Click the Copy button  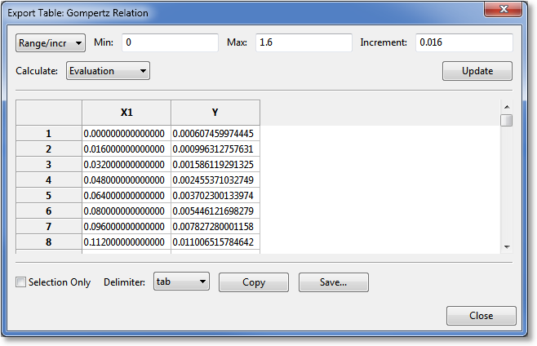coord(254,282)
